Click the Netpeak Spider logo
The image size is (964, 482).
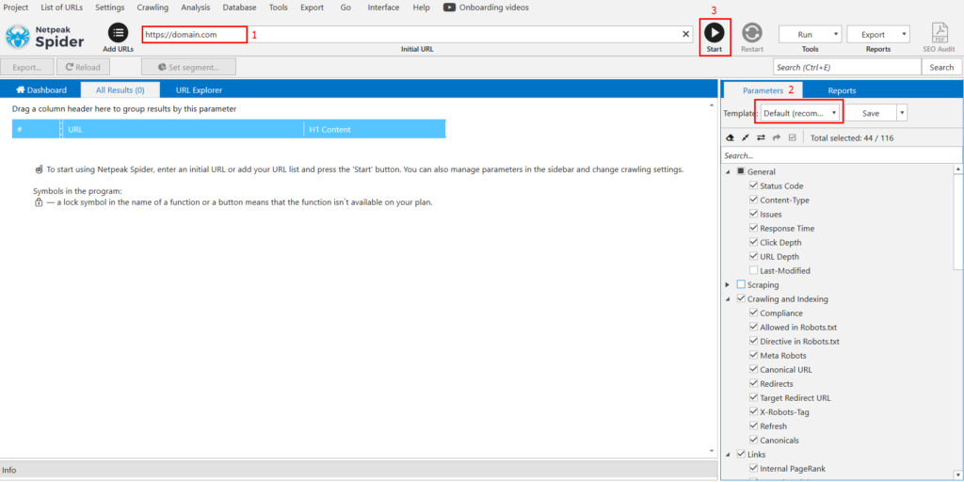click(x=45, y=37)
